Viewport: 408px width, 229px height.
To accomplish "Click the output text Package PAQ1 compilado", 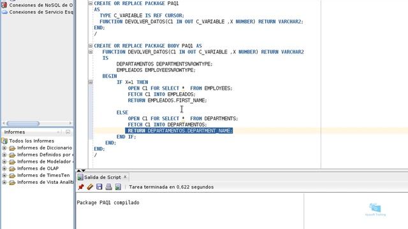I will tap(108, 202).
